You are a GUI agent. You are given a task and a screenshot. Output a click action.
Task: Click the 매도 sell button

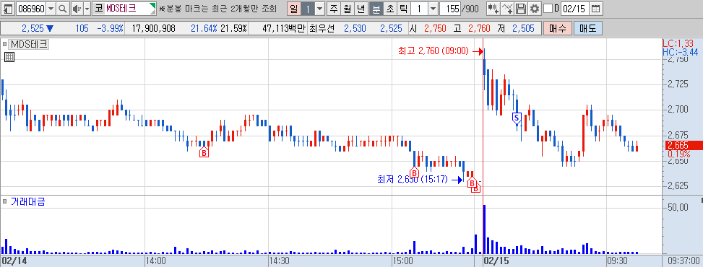pos(587,29)
